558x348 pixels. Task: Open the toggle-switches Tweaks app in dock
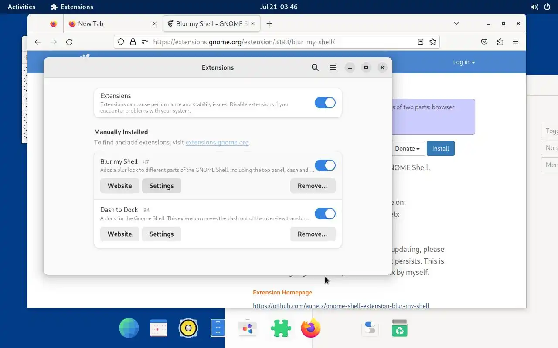(x=370, y=328)
